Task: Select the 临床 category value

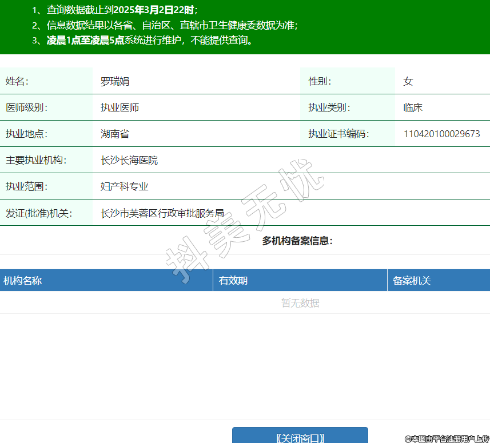Action: (x=413, y=107)
